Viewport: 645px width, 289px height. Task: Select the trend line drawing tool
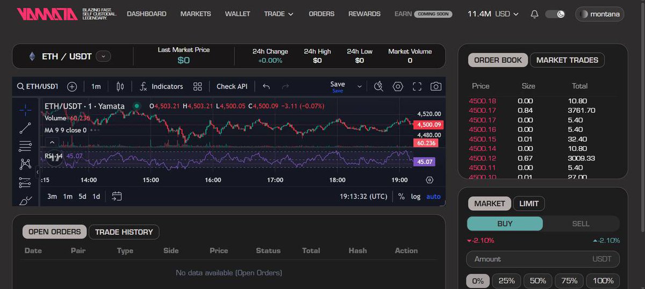(25, 128)
